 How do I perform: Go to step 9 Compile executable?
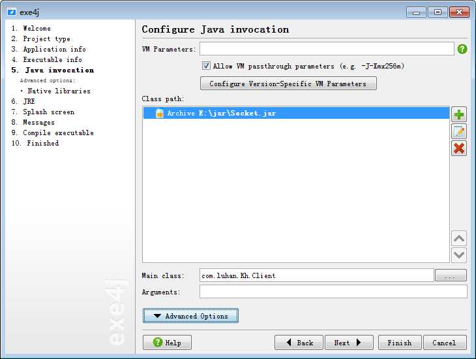tap(53, 133)
